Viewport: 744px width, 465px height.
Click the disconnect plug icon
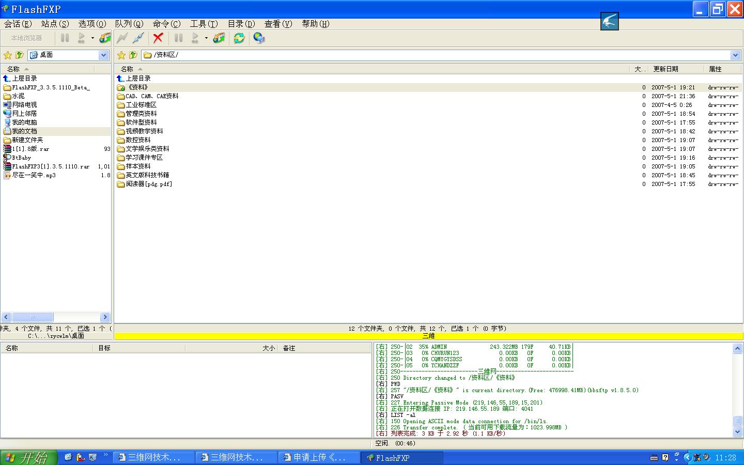pos(138,38)
